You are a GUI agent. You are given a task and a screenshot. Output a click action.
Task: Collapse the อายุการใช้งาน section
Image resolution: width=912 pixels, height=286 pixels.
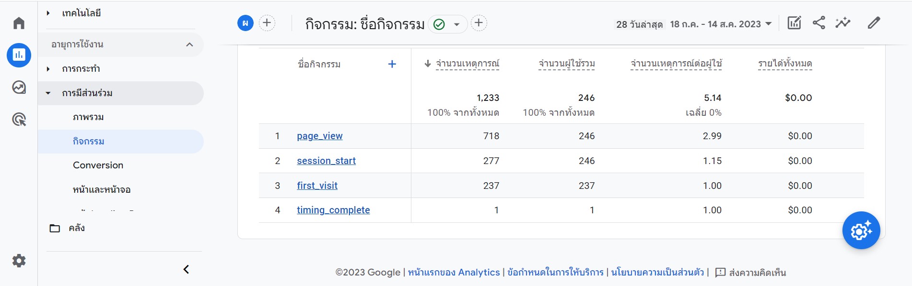(x=189, y=44)
